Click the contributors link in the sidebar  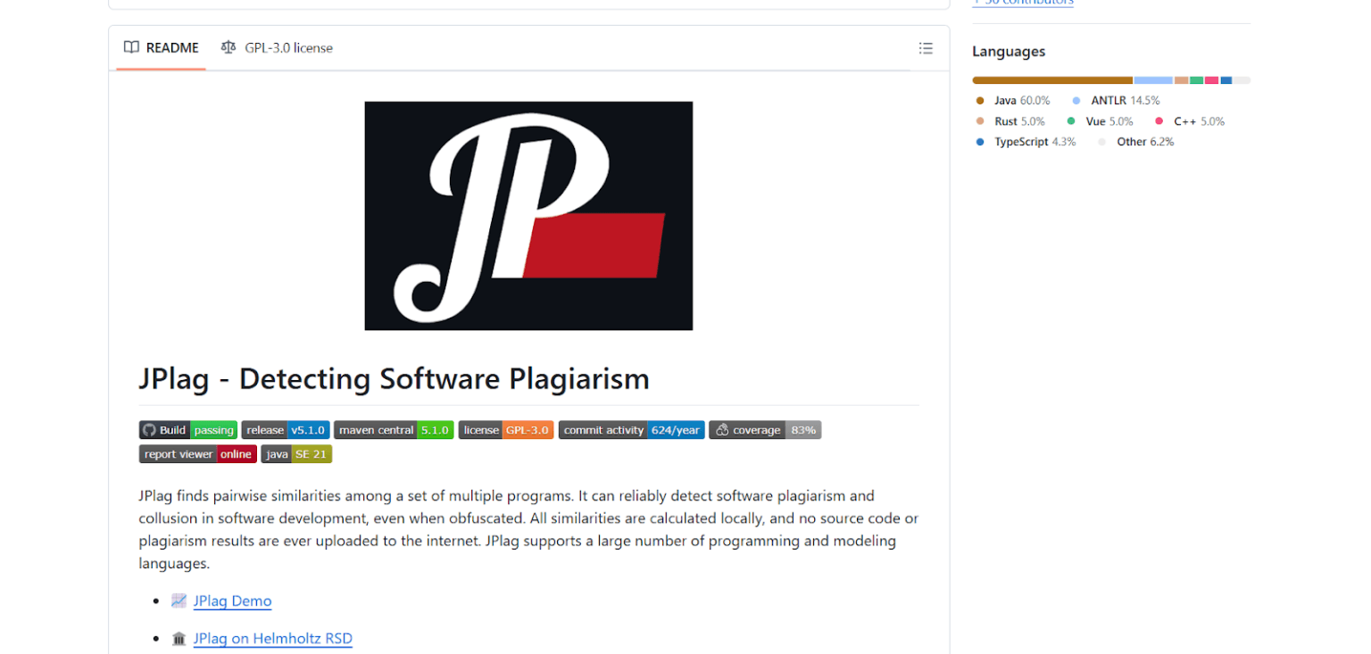(x=1023, y=2)
